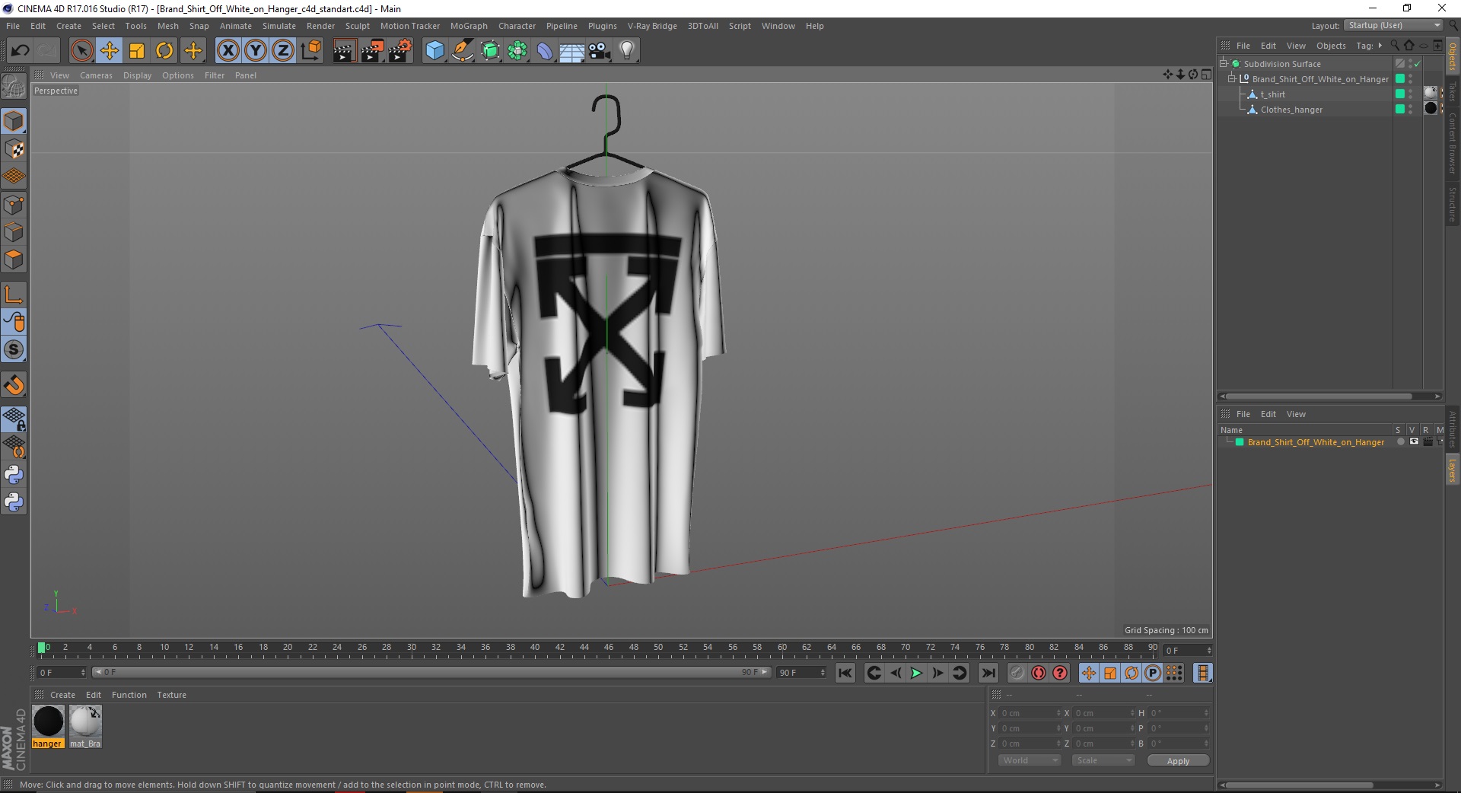The height and width of the screenshot is (793, 1461).
Task: Open the File menu in main menu bar
Action: (13, 26)
